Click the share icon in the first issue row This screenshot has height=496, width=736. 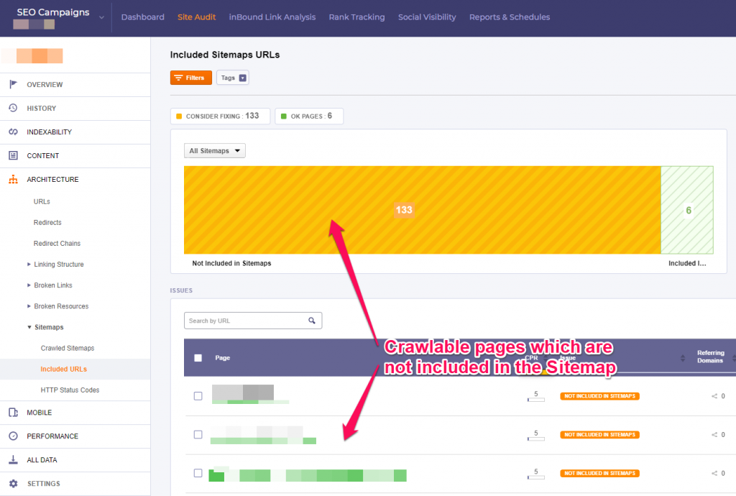click(714, 396)
